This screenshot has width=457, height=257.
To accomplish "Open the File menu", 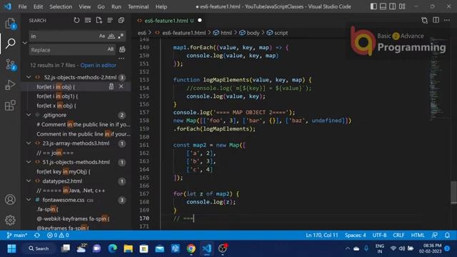I will click(x=22, y=6).
